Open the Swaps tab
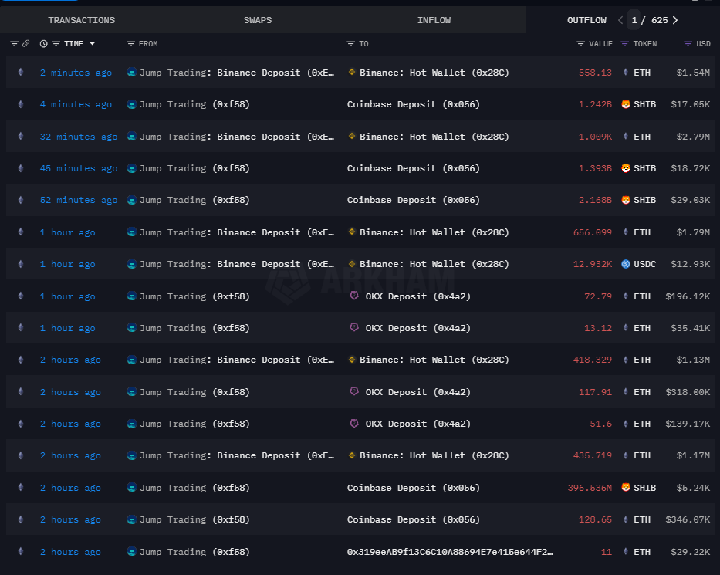Screen dimensions: 720x575 257,20
